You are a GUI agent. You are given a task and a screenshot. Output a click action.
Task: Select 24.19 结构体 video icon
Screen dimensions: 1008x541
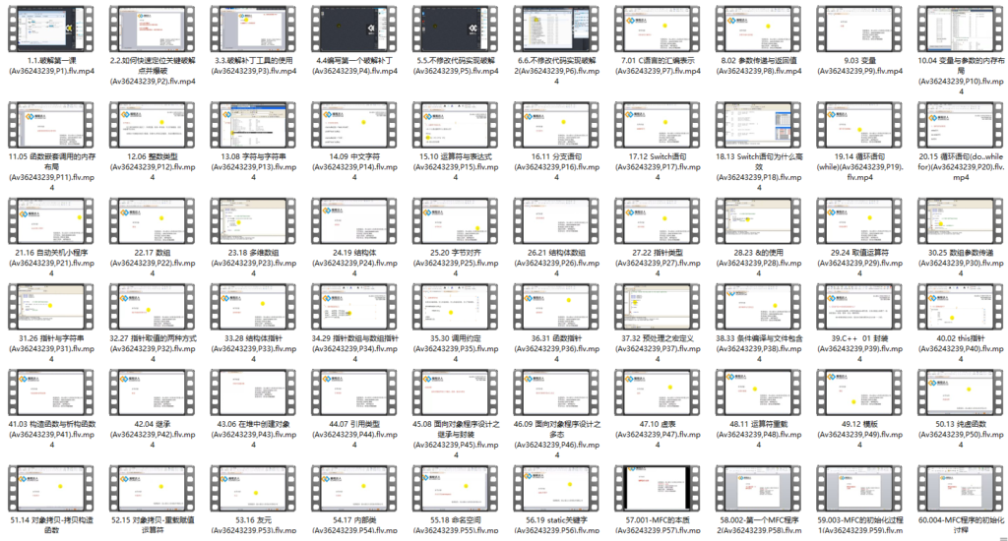354,221
